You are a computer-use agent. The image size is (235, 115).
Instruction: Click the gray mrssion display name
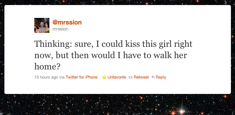point(60,29)
